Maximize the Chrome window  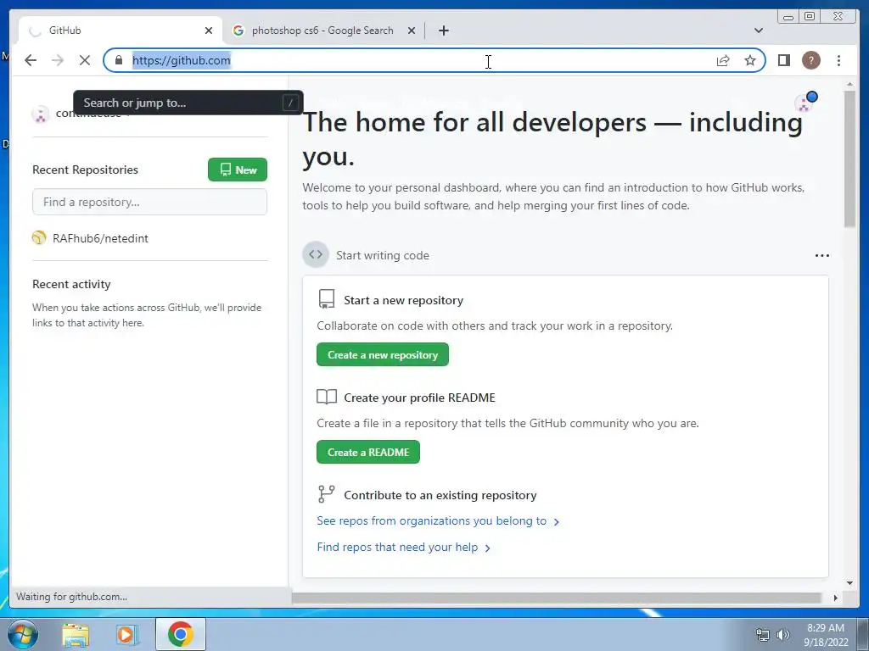(x=810, y=17)
